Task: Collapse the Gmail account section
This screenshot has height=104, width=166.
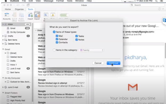Action: [3, 49]
